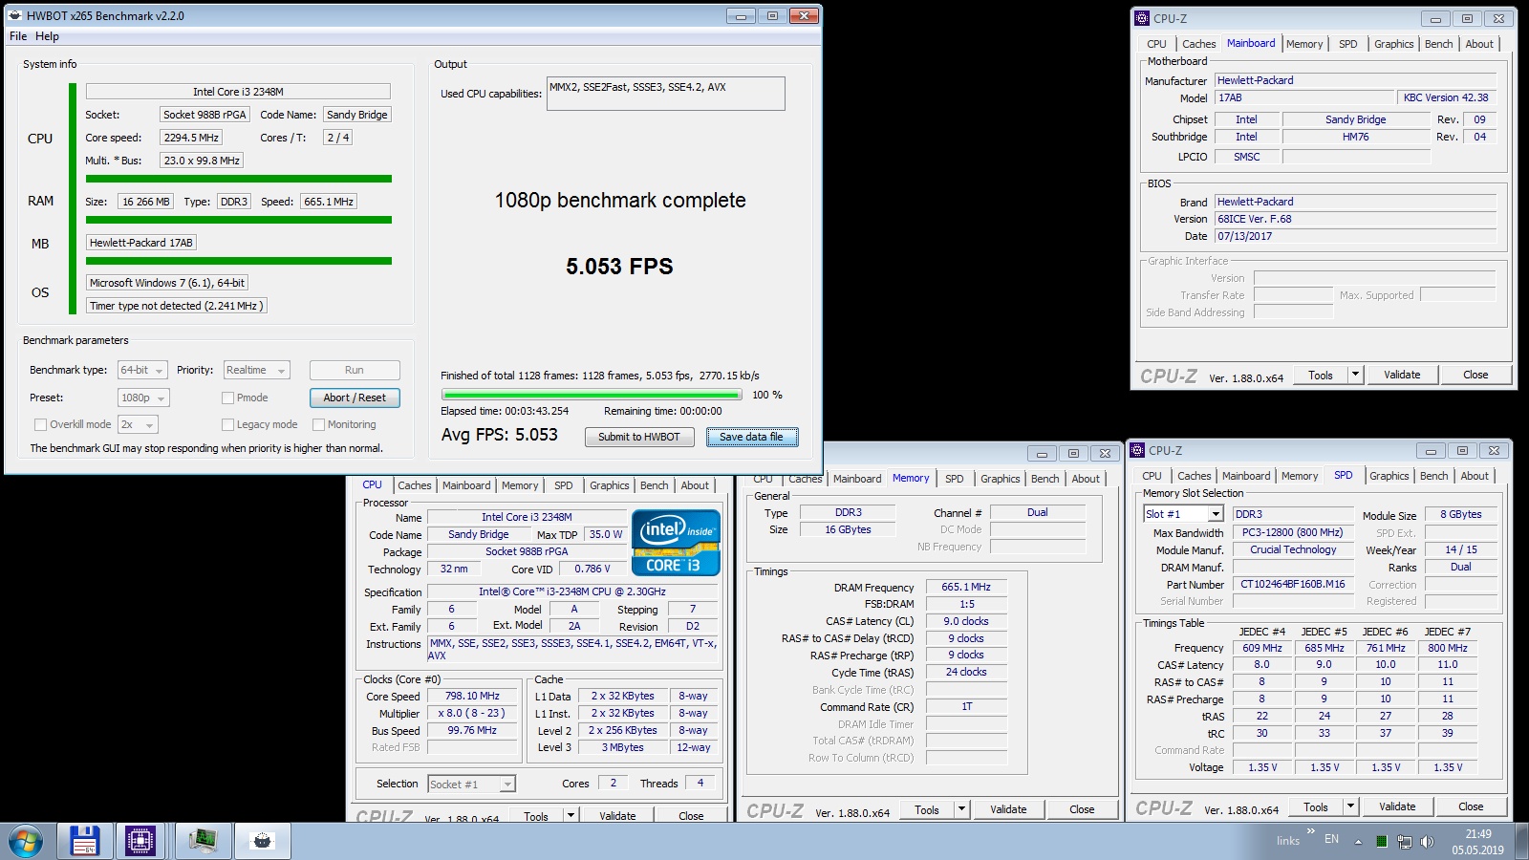Switch to CPU-Z via its purple taskbar icon
The height and width of the screenshot is (860, 1529).
[140, 841]
